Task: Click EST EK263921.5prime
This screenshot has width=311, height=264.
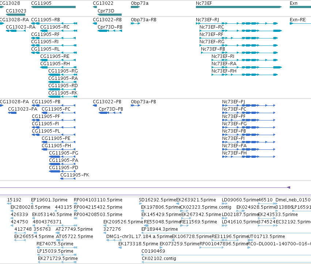Action: (x=178, y=204)
